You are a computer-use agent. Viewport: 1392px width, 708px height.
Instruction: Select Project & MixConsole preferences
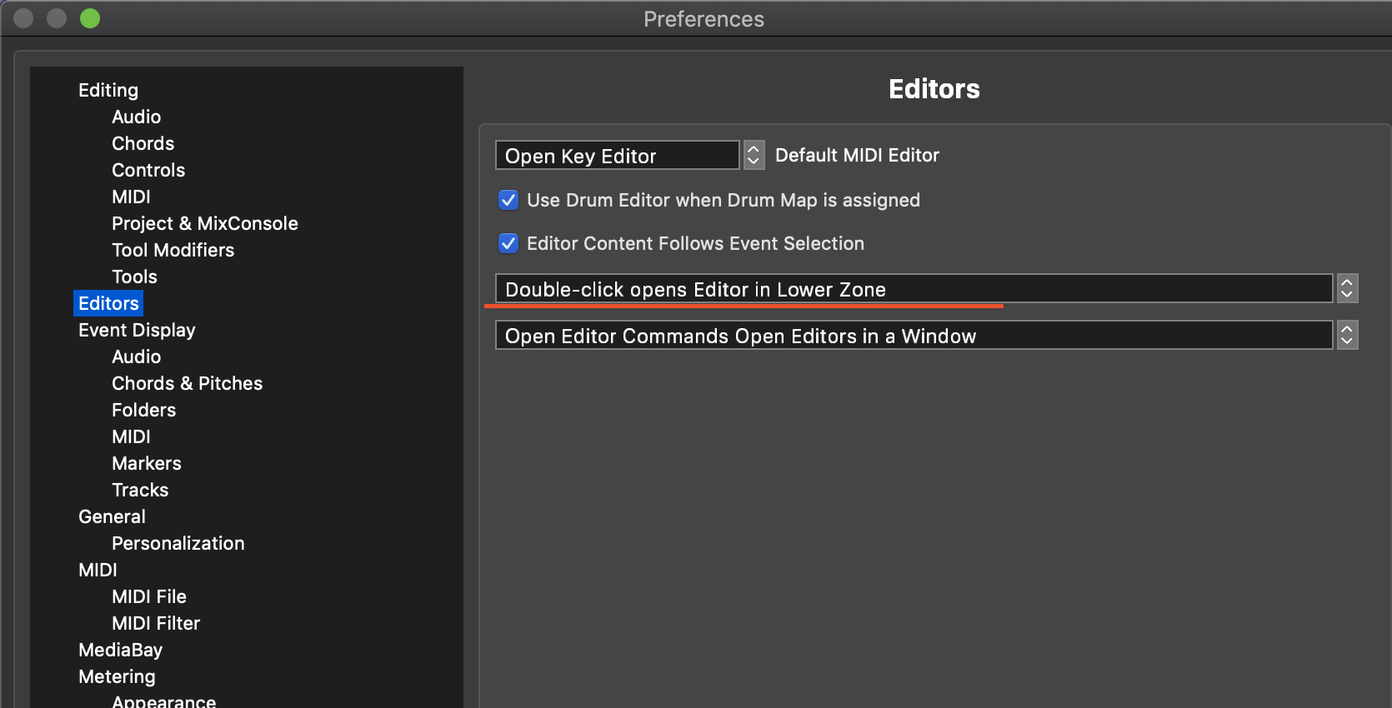pyautogui.click(x=205, y=223)
